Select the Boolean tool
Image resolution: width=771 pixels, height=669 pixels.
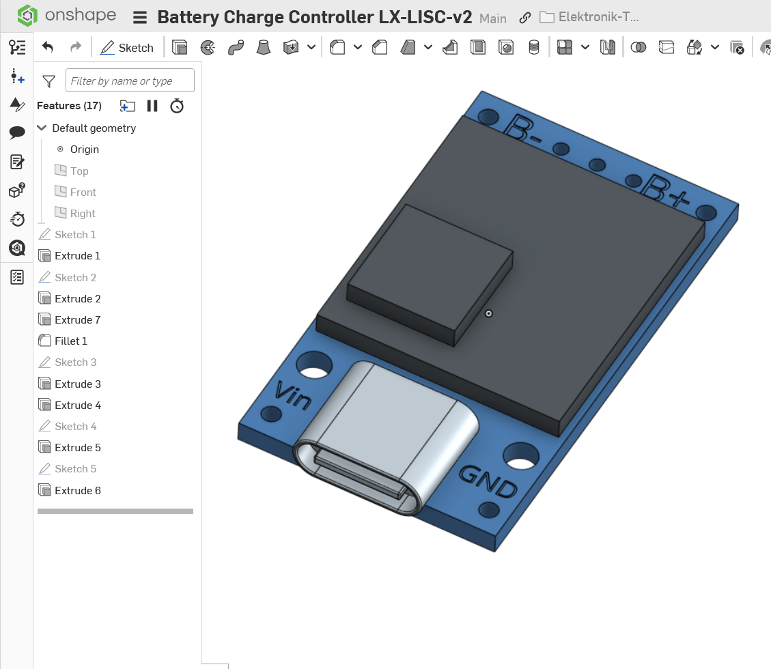pyautogui.click(x=639, y=48)
